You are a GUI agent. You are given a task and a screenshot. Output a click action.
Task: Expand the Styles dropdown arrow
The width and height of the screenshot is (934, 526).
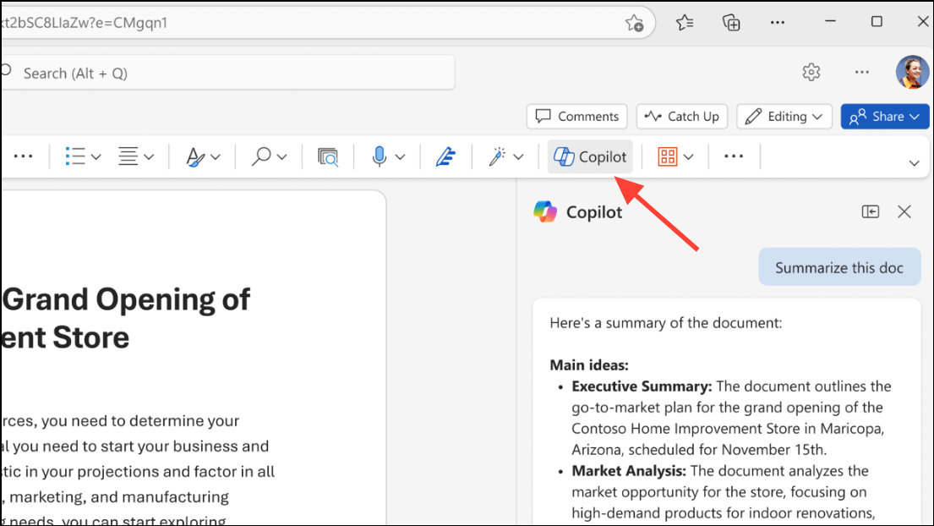coord(216,157)
